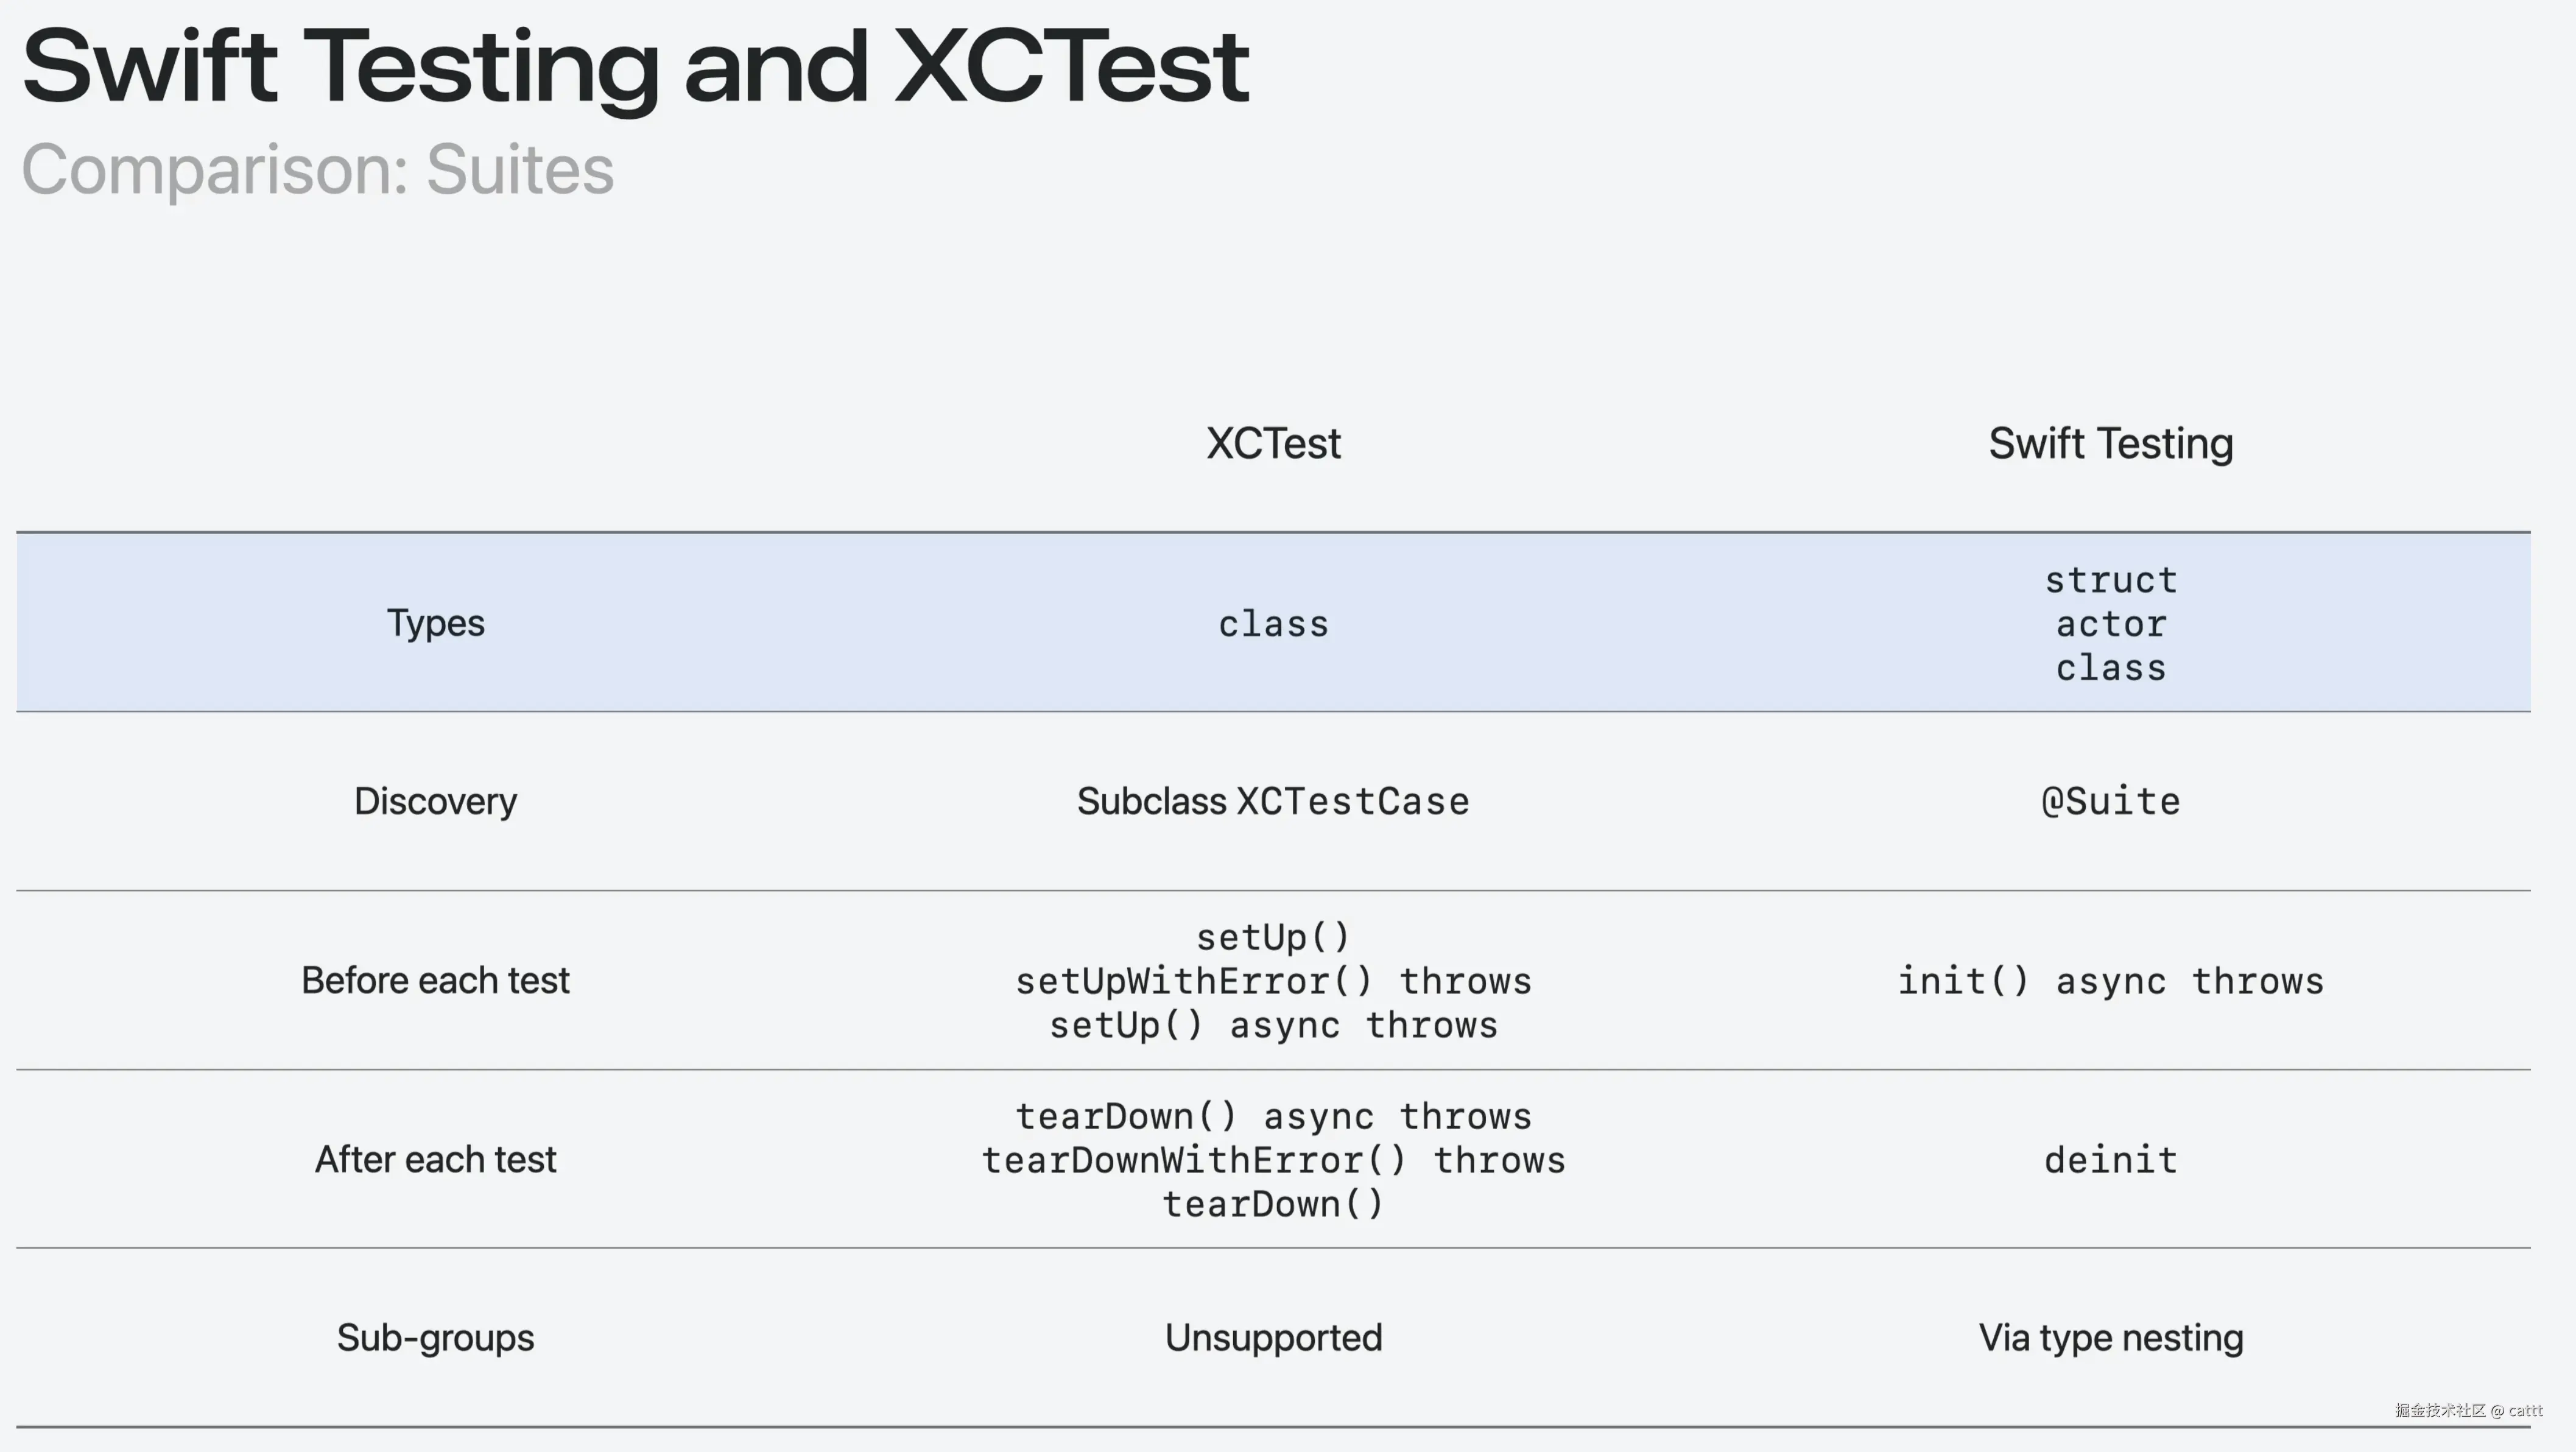Viewport: 2576px width, 1452px height.
Task: Click the deinit cell
Action: click(2110, 1160)
